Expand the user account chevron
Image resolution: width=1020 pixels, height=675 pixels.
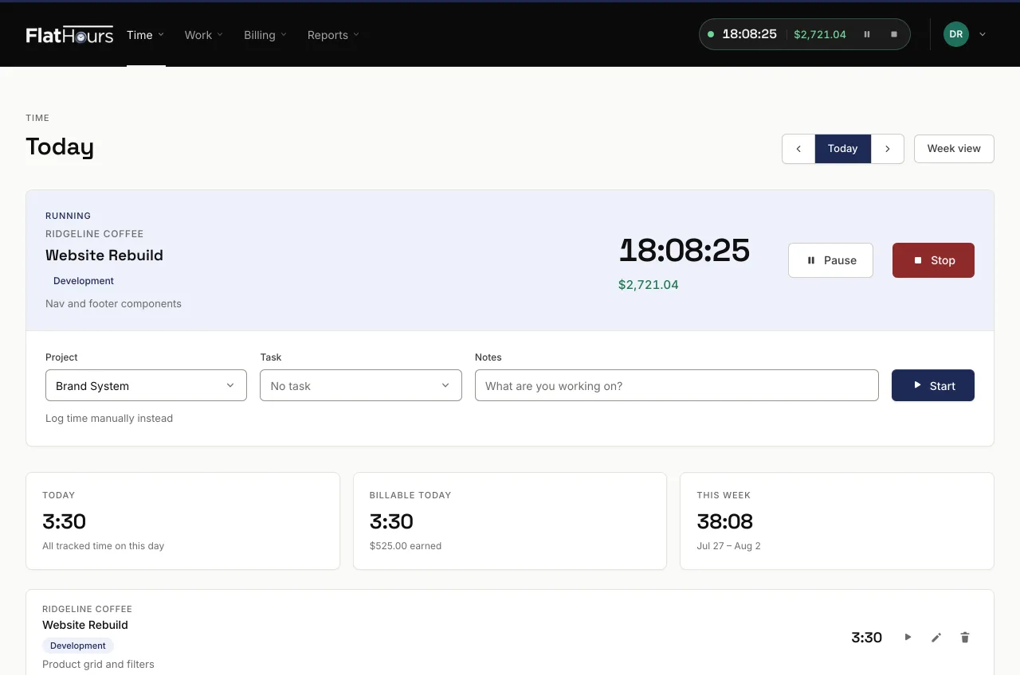(983, 34)
